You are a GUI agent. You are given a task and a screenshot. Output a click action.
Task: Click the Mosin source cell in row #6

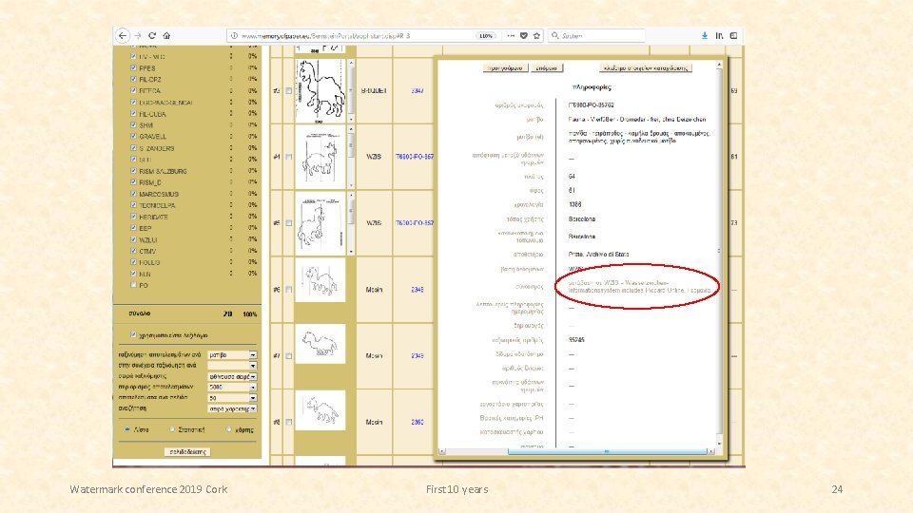pyautogui.click(x=374, y=290)
